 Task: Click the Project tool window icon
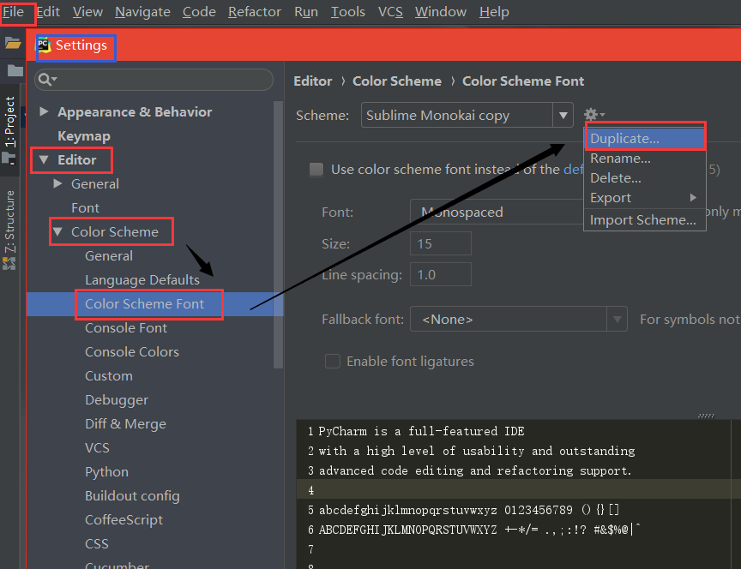9,159
